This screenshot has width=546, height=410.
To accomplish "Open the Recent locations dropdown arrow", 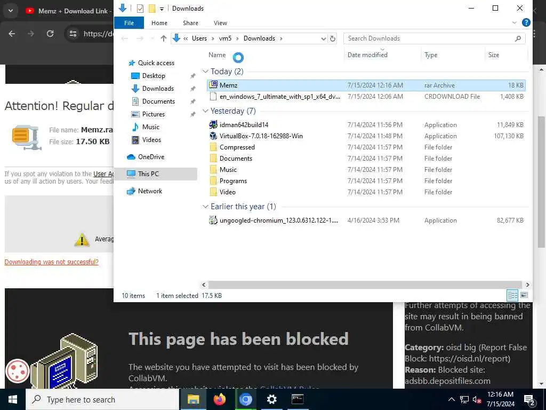I will click(x=152, y=38).
